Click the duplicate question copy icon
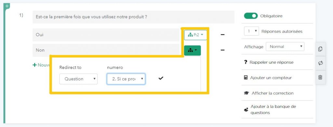Image resolution: width=333 pixels, height=127 pixels. pyautogui.click(x=320, y=49)
